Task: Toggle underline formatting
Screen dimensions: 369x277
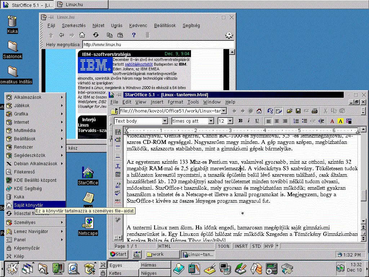Action: 257,121
